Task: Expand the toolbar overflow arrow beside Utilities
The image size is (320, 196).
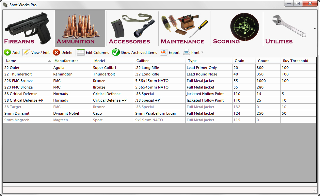Action: tap(315, 29)
